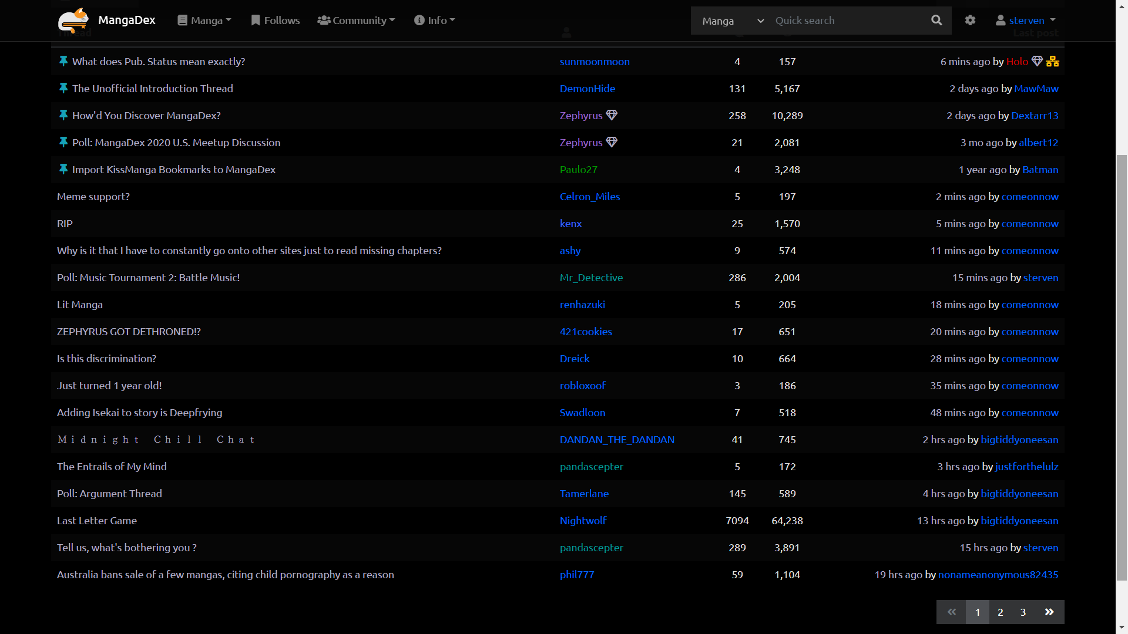The height and width of the screenshot is (634, 1128).
Task: Open the settings gear icon
Action: point(970,21)
